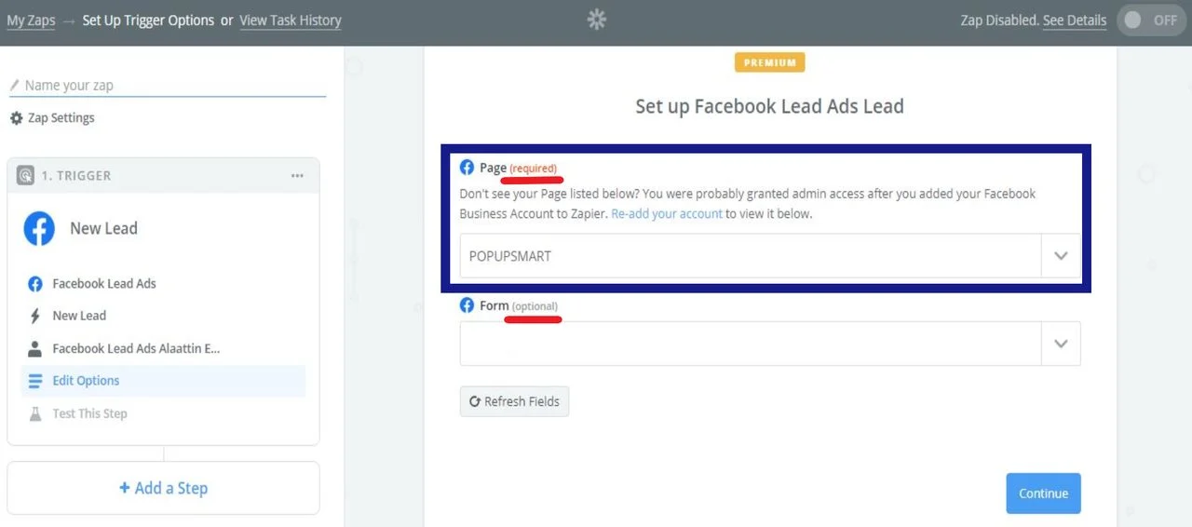This screenshot has height=527, width=1192.
Task: Open View Task History link
Action: click(291, 20)
